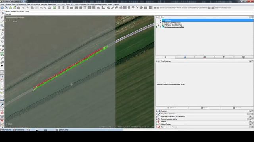Select the GPS tracks OpenStreetMap layer row
The width and height of the screenshot is (254, 142).
coord(173,25)
